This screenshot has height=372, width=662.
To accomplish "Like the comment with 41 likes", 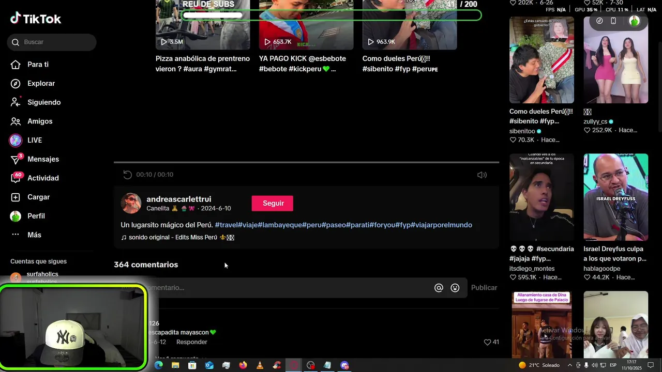I will pos(487,342).
